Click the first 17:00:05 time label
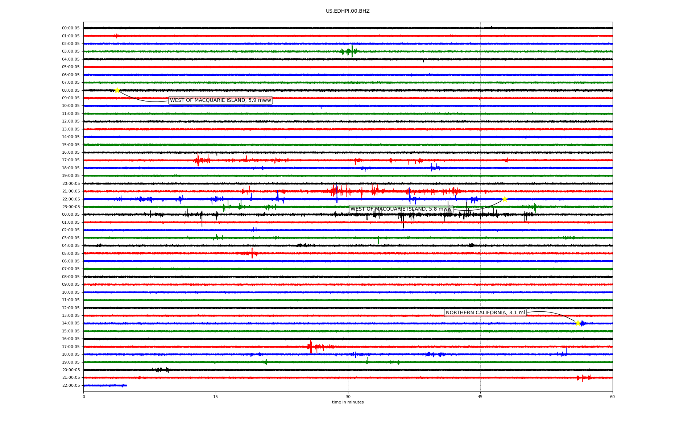This screenshot has width=696, height=435. coord(71,160)
